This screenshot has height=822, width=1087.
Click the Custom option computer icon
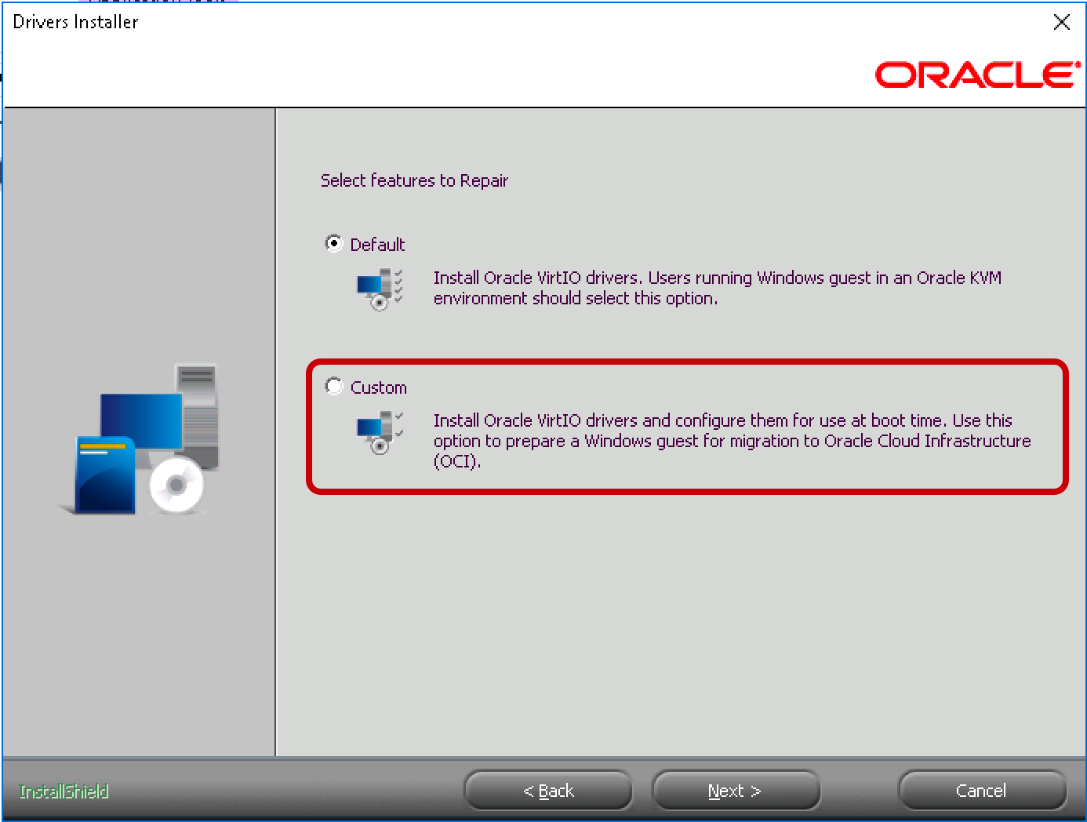click(x=380, y=432)
